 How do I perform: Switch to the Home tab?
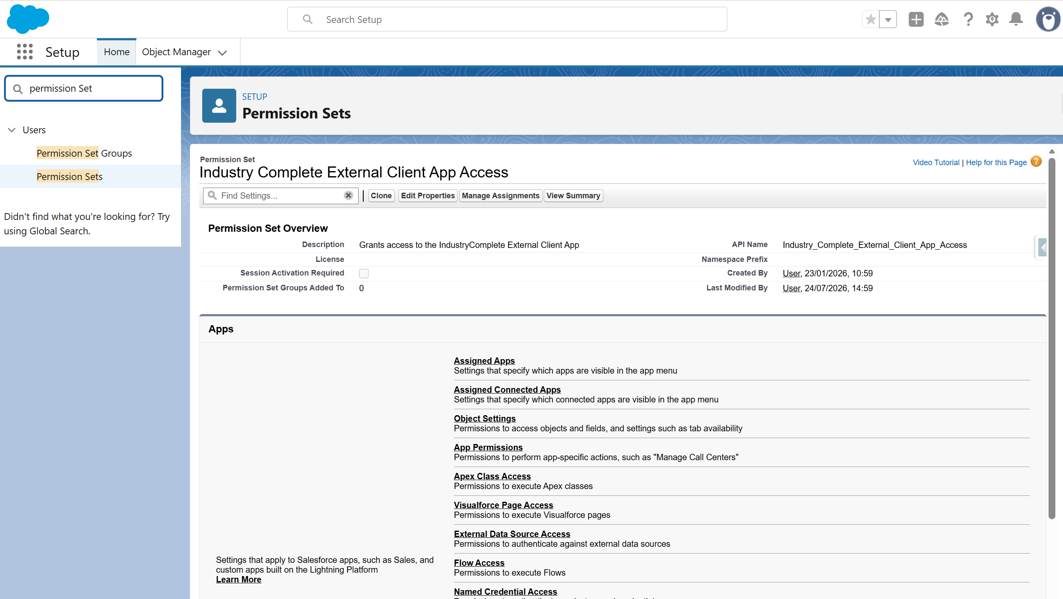click(116, 52)
